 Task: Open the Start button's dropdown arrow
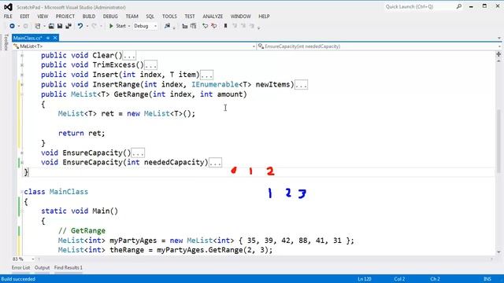[129, 26]
